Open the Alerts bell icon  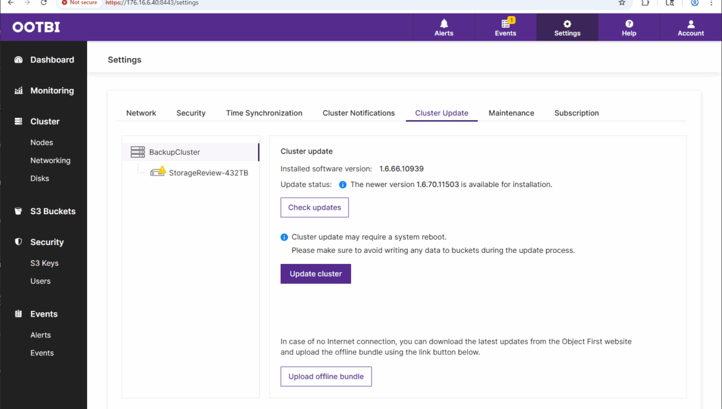(x=444, y=23)
